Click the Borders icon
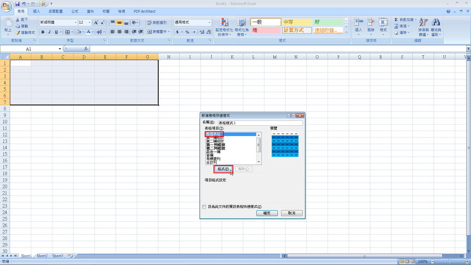471x265 pixels. coord(68,32)
